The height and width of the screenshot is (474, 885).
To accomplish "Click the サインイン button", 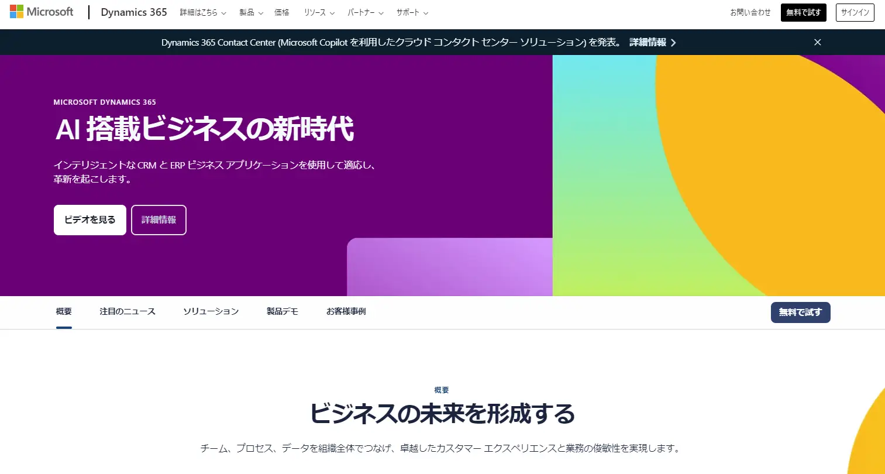I will pos(855,12).
